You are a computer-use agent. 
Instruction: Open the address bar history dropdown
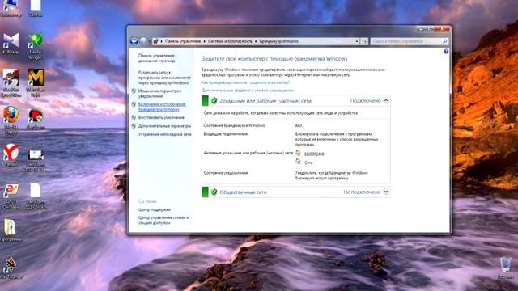[x=357, y=41]
